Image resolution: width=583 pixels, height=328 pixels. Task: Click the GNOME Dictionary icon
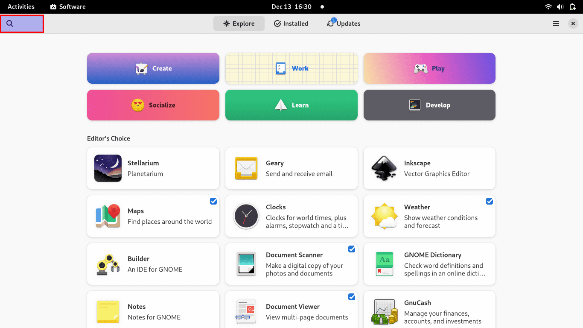click(385, 264)
